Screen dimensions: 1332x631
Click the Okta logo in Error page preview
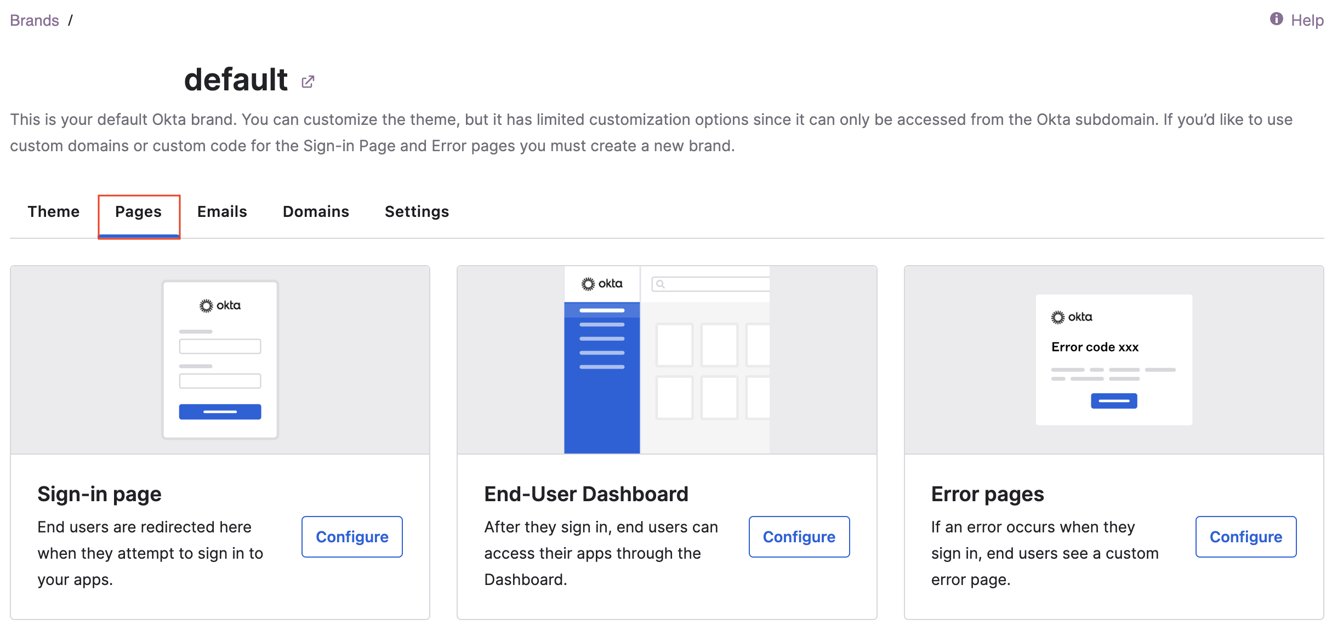point(1072,317)
